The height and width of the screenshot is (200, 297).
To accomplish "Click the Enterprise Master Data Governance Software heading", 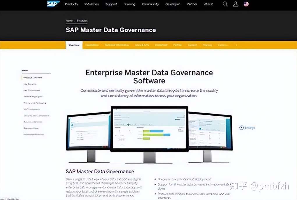I will (149, 77).
